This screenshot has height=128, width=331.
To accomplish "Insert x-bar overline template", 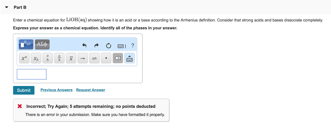I will [x=71, y=58].
